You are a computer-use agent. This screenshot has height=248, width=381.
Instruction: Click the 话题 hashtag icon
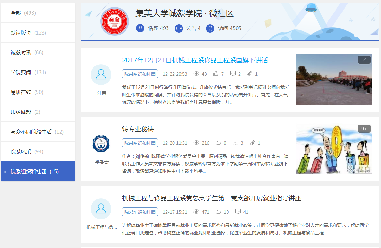140,28
